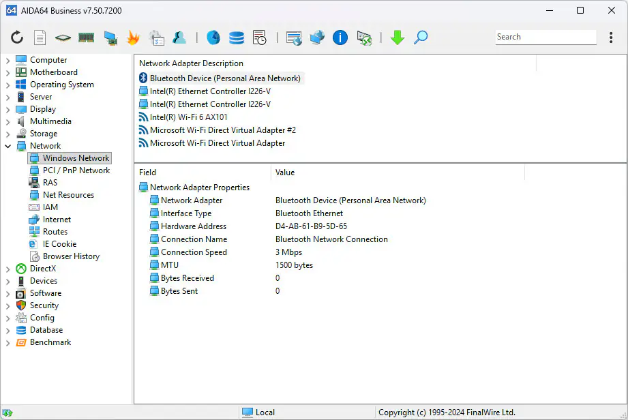
Task: Select the Database tree item
Action: (40, 330)
